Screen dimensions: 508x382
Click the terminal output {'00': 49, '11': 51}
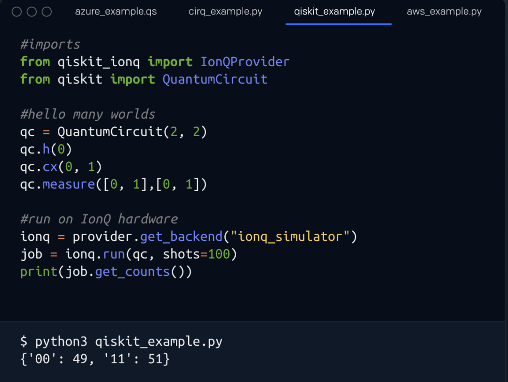tap(95, 359)
